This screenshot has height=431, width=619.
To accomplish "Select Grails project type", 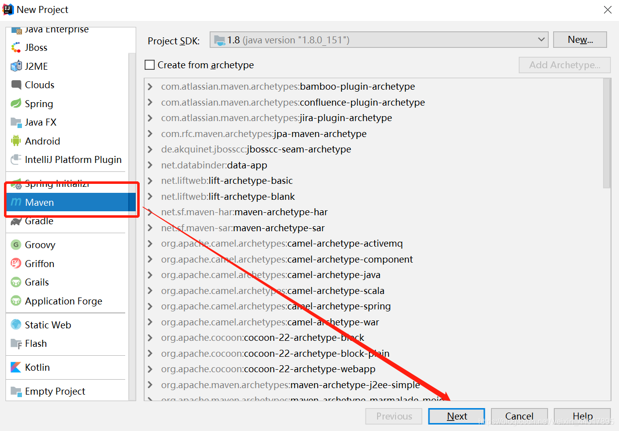I will click(67, 283).
